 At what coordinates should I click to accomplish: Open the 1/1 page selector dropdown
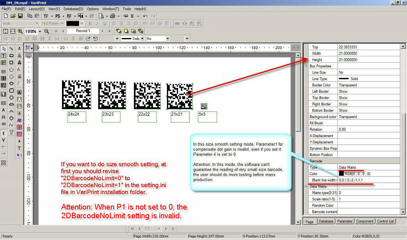(x=159, y=229)
